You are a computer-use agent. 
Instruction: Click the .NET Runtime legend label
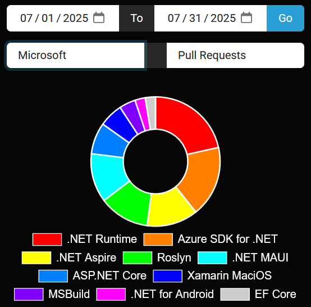coord(102,239)
